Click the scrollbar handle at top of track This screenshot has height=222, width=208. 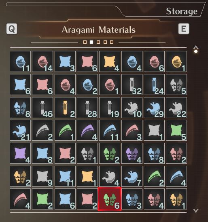tap(196, 51)
